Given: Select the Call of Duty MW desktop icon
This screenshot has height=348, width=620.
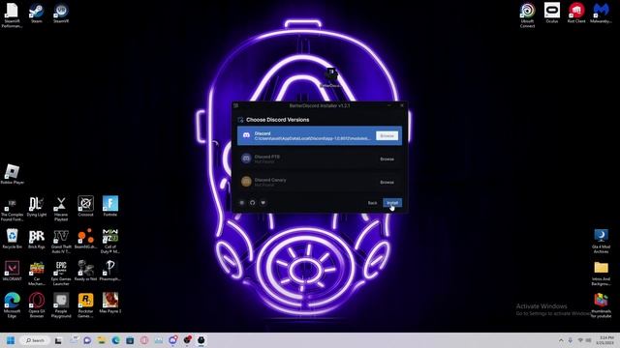Looking at the screenshot, I should click(110, 242).
